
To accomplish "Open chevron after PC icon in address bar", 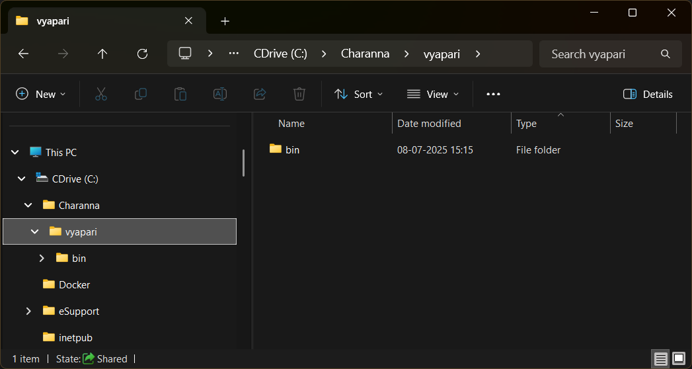I will 210,54.
